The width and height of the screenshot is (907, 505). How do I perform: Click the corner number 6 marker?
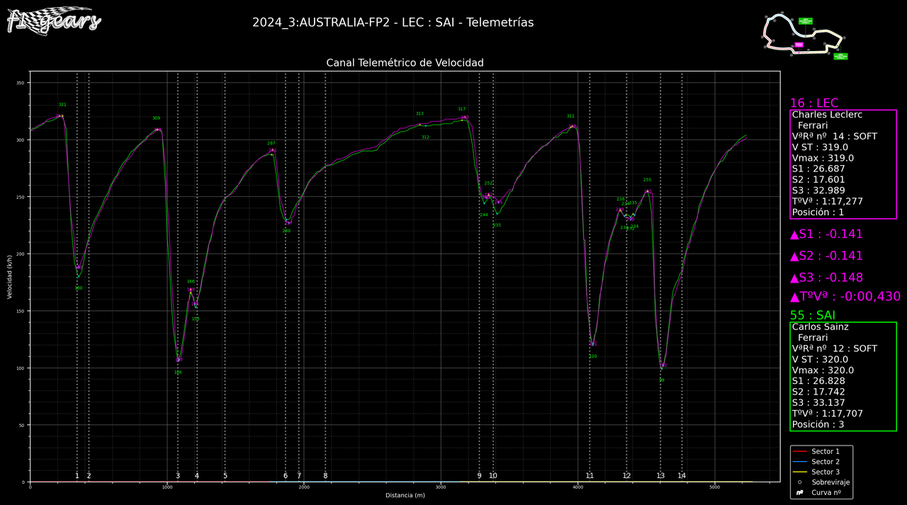coord(286,475)
